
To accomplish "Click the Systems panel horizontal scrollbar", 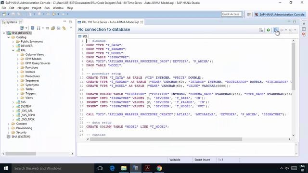I will pos(21,154).
